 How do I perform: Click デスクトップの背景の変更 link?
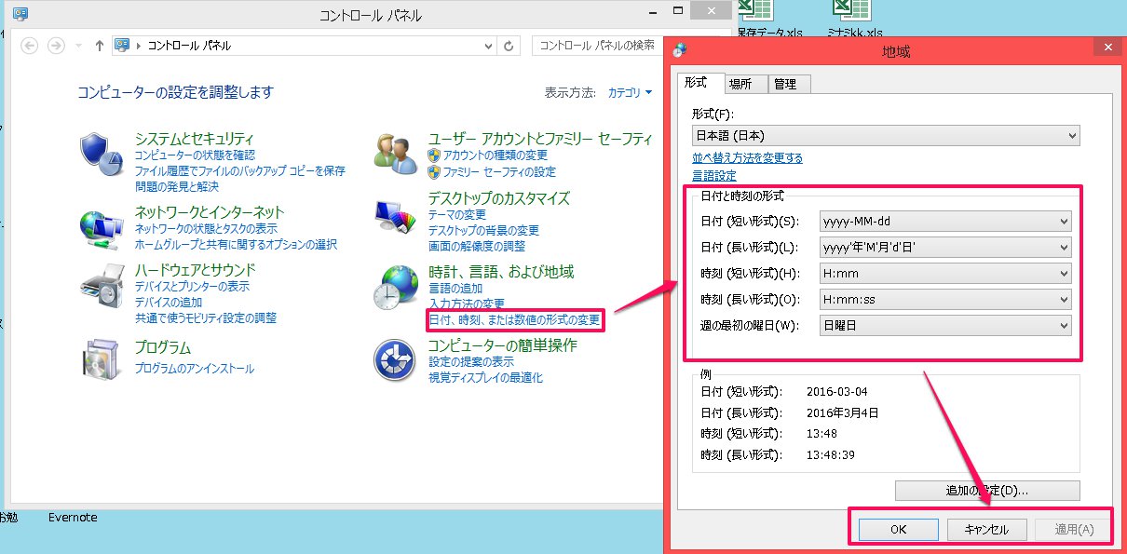[483, 230]
